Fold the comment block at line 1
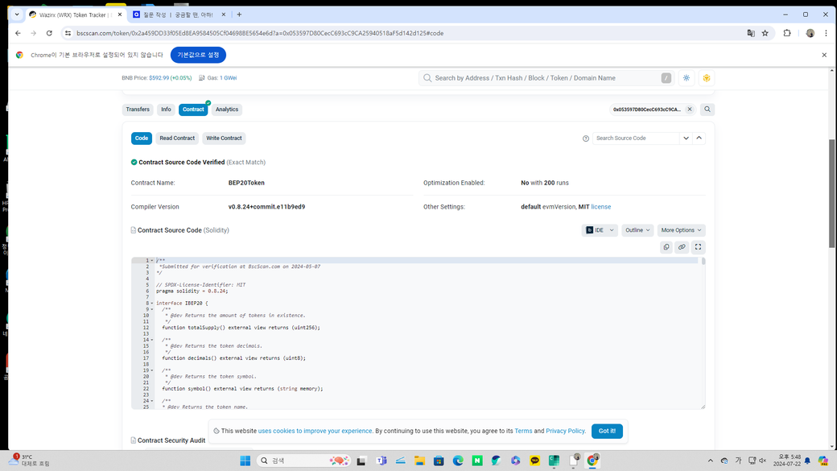This screenshot has height=471, width=837. click(x=152, y=261)
